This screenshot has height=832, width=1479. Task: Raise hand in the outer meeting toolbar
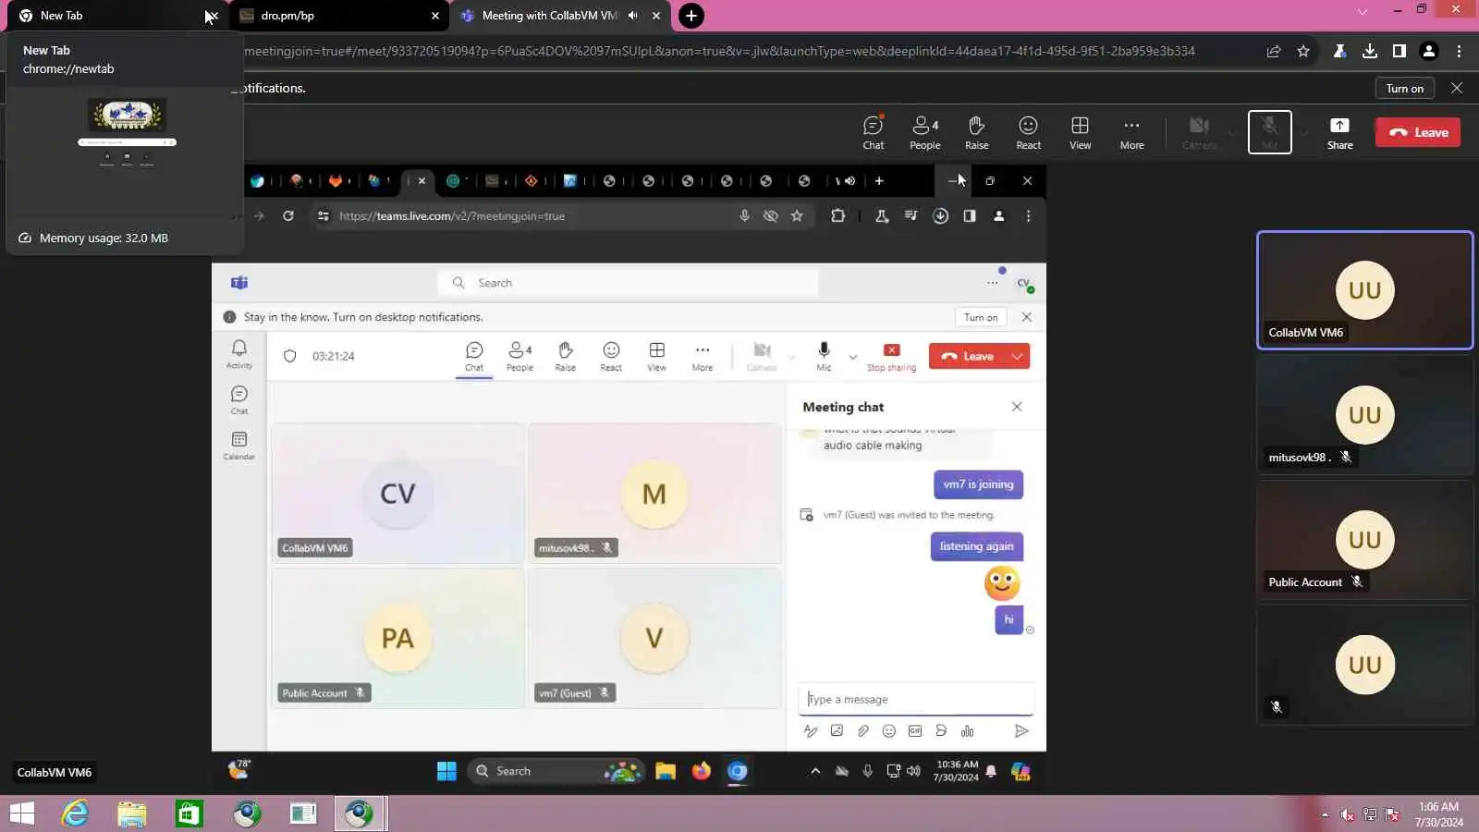977,132
